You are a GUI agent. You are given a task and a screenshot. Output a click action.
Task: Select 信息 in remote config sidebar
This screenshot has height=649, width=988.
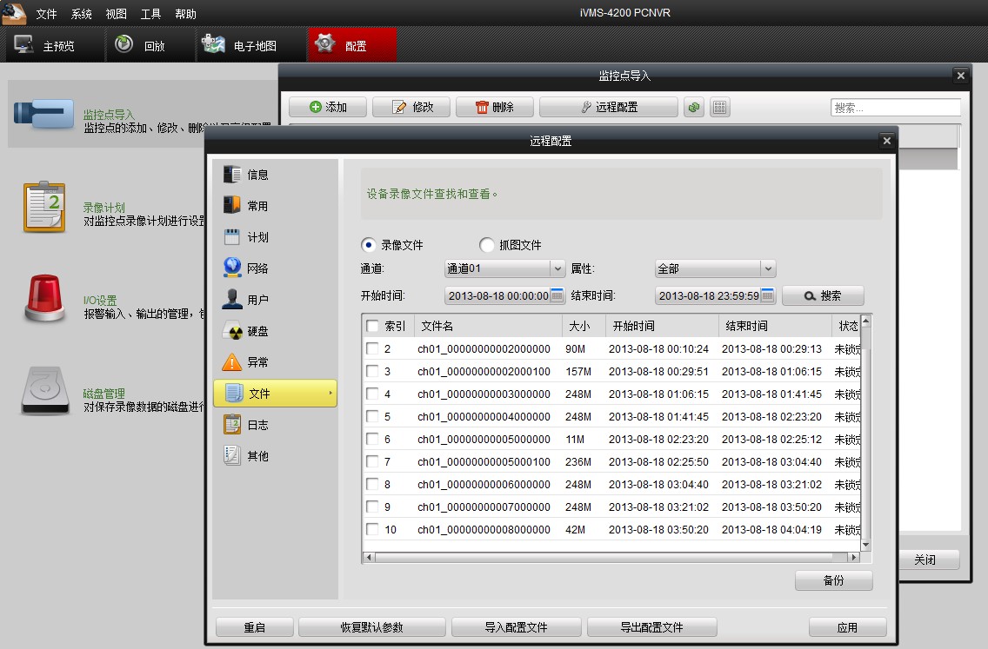(275, 175)
